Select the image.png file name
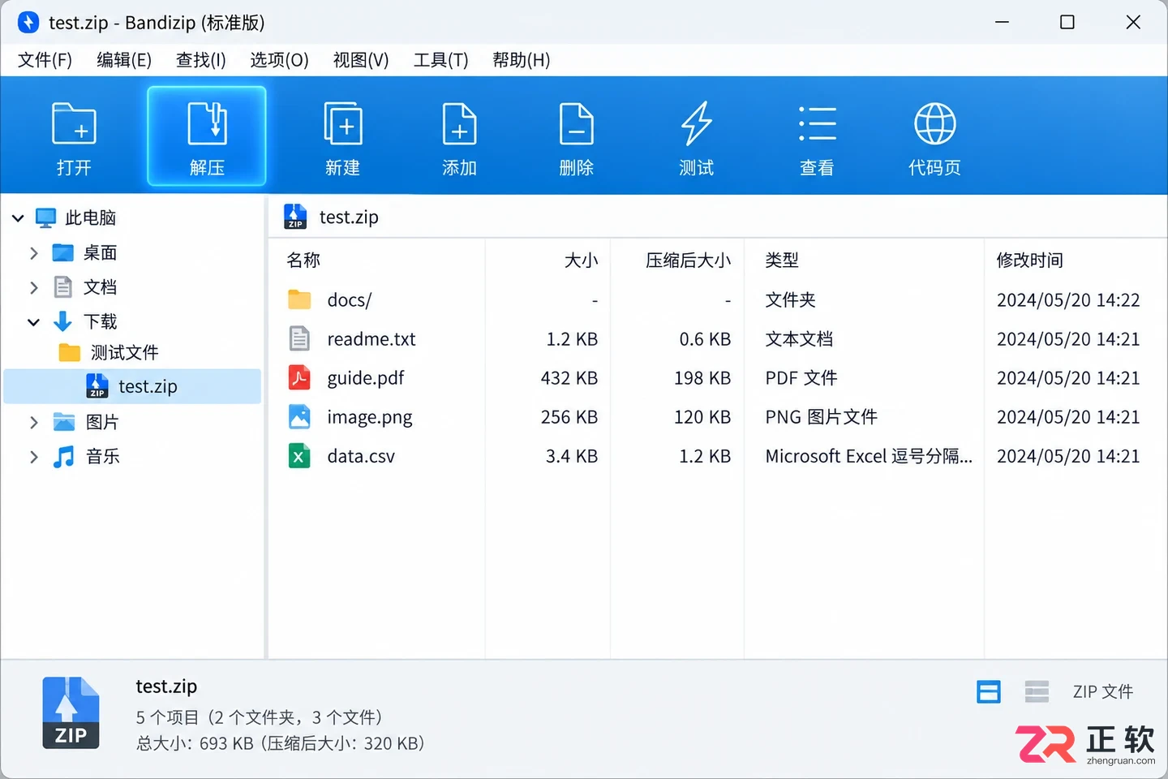This screenshot has width=1168, height=779. click(369, 416)
